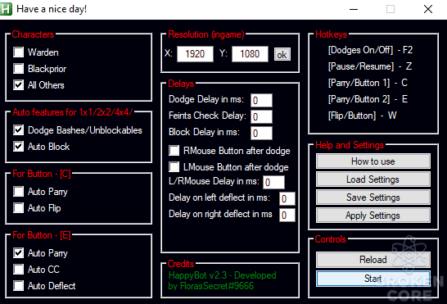Click the L/RMouse Delay in ms field
Screen dimensions: 447x304
click(273, 183)
